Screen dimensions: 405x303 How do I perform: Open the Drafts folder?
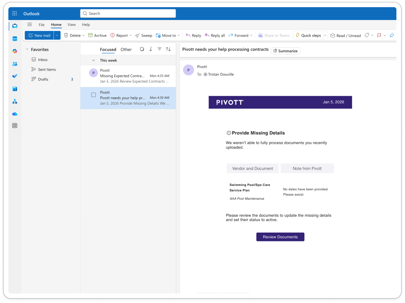coord(43,79)
